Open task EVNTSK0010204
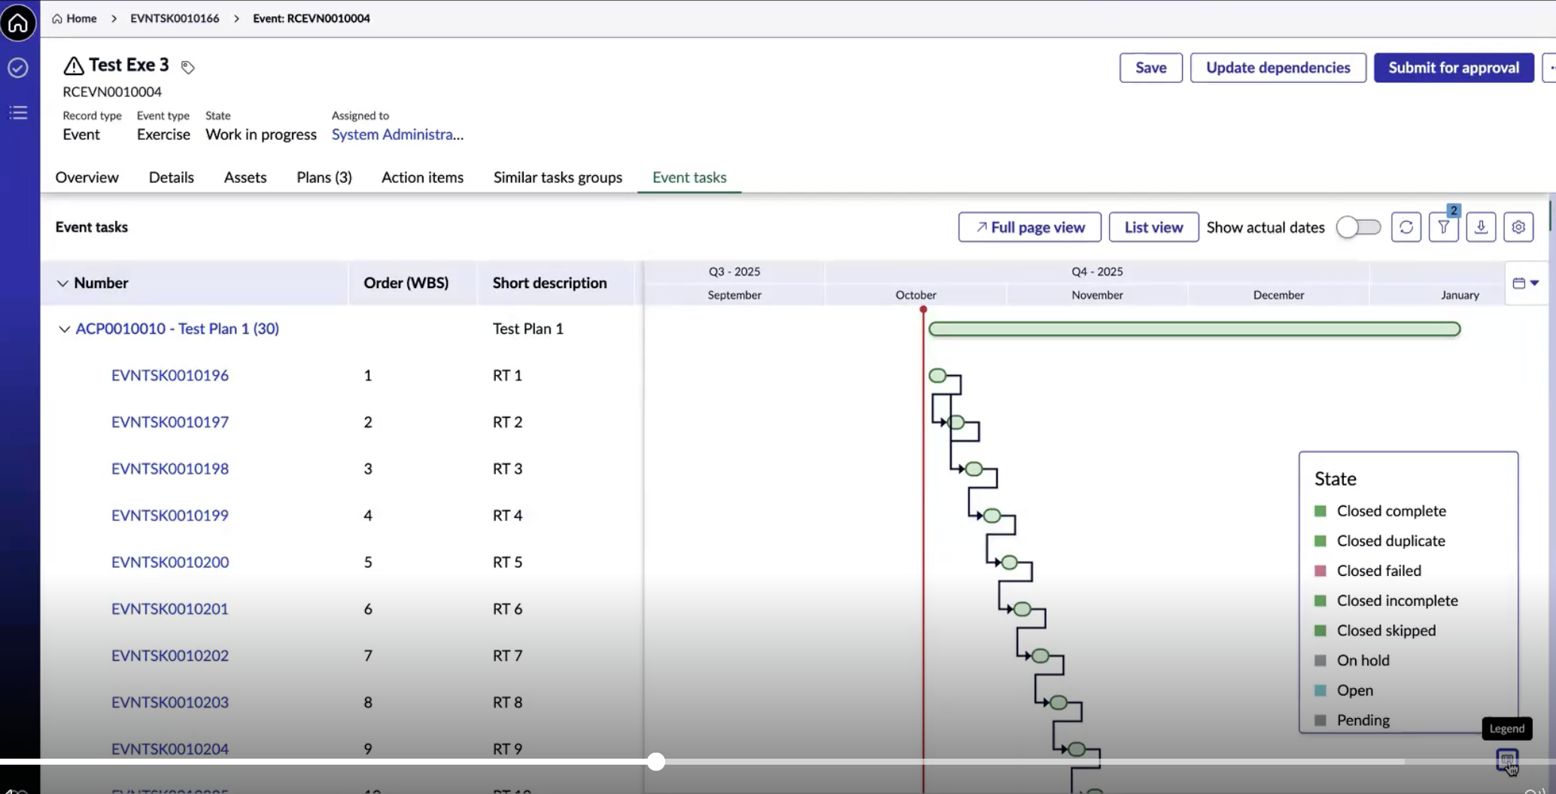 [170, 749]
